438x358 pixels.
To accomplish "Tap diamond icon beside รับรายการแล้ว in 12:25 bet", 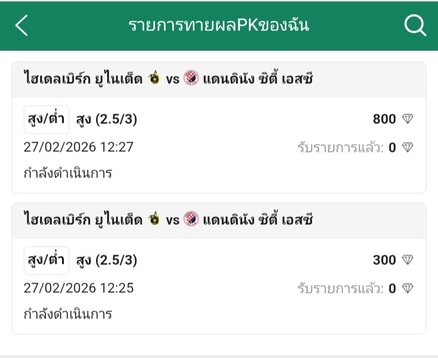I will pyautogui.click(x=408, y=288).
